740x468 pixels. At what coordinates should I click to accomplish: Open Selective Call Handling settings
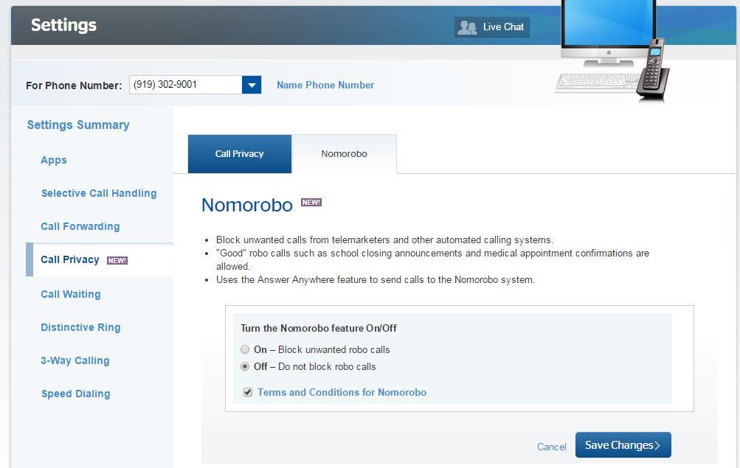click(99, 193)
